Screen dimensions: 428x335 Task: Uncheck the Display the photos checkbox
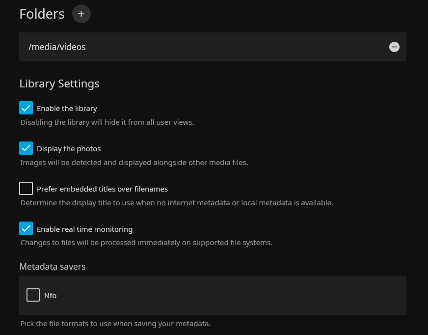click(x=26, y=148)
